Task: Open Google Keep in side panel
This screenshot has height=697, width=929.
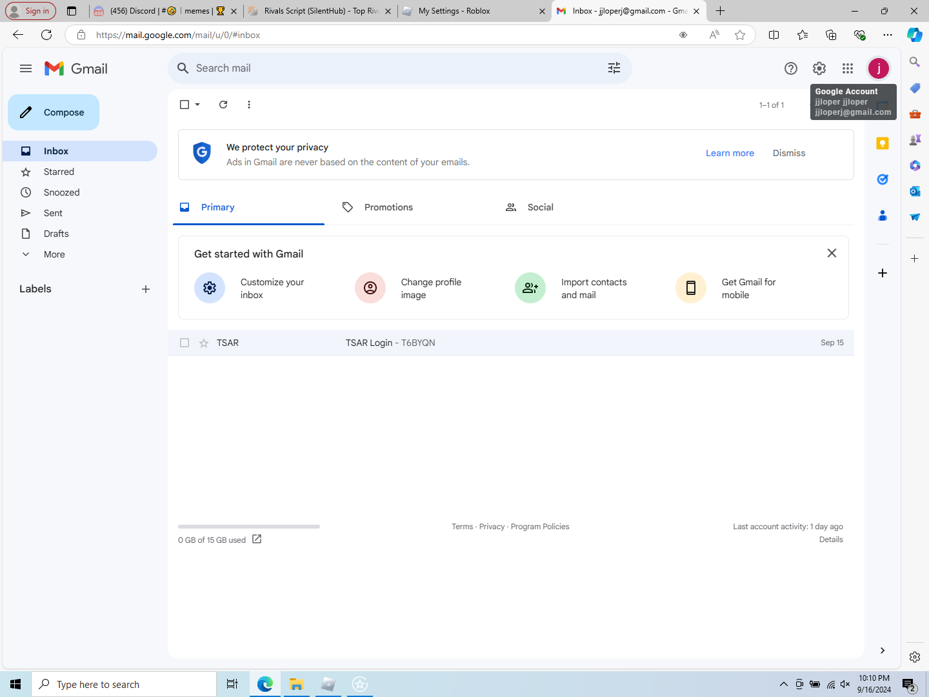Action: pos(883,143)
